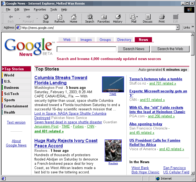This screenshot has height=182, width=196.
Task: Click the Edit toolbar icon
Action: tap(176, 19)
